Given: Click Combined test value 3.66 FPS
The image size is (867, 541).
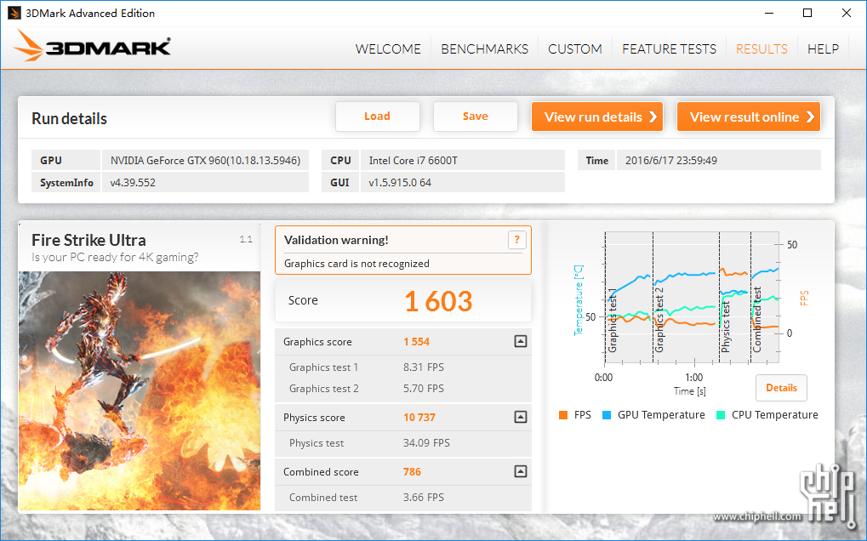Looking at the screenshot, I should pos(424,498).
